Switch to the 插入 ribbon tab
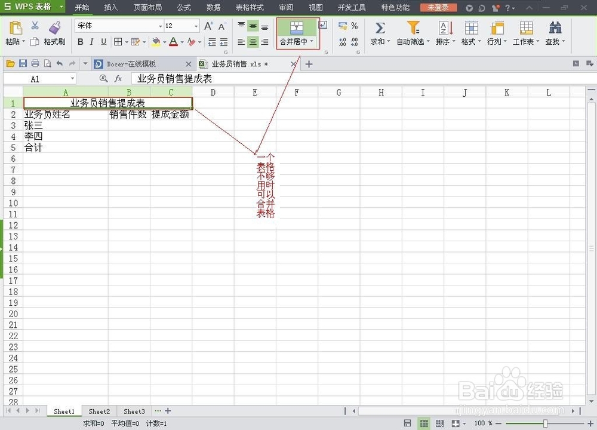Screen dimensions: 597x430 pos(111,7)
